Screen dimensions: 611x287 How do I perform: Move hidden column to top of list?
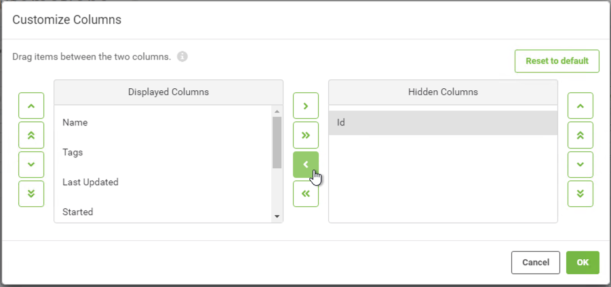coord(580,135)
